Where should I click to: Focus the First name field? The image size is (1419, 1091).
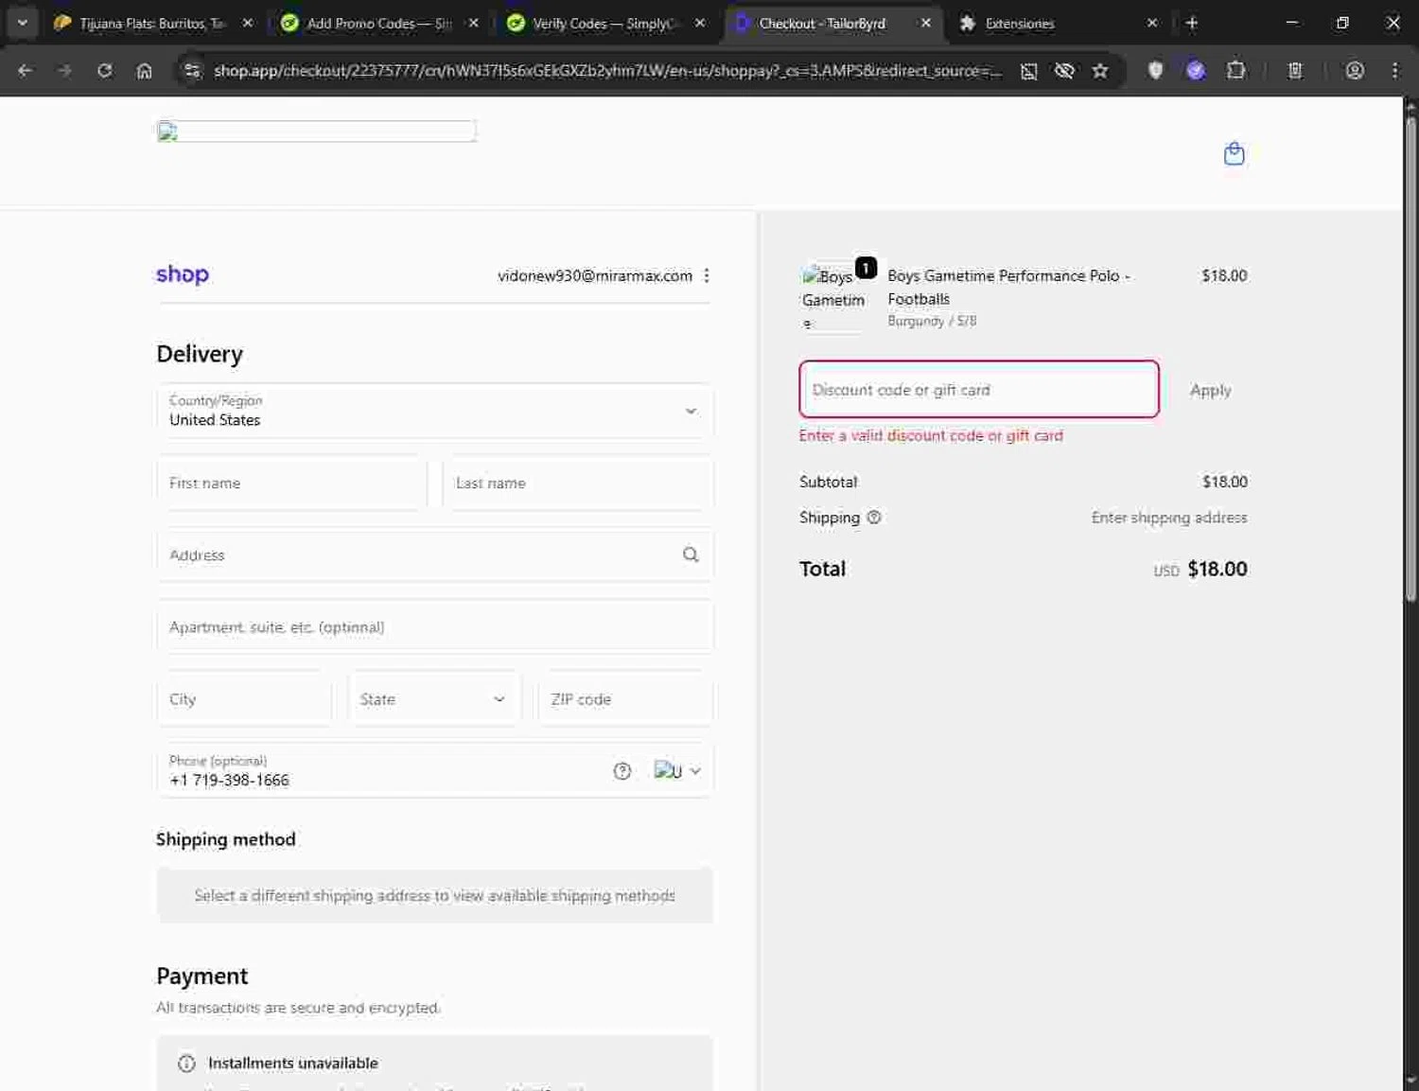tap(291, 483)
